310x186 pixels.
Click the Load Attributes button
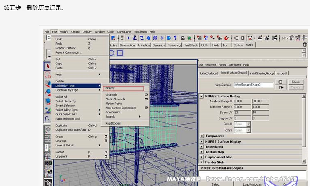(252, 184)
